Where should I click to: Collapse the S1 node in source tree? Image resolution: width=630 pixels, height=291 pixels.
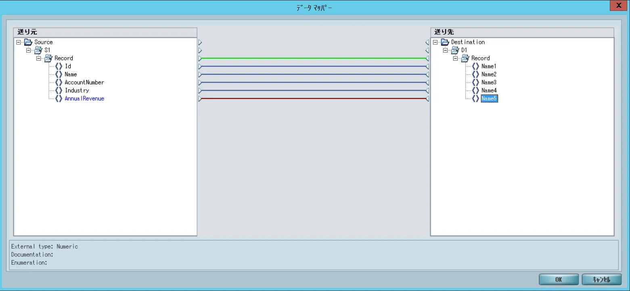(x=28, y=50)
